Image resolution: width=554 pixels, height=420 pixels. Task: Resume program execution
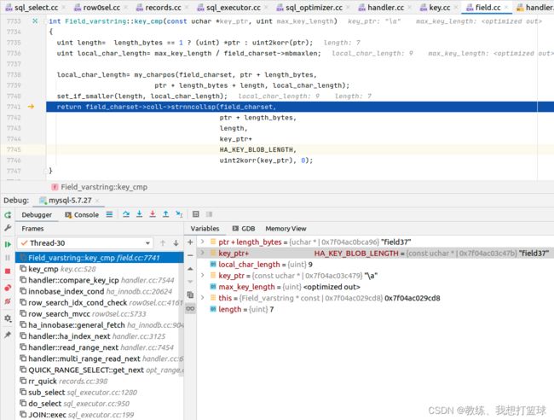(x=8, y=244)
